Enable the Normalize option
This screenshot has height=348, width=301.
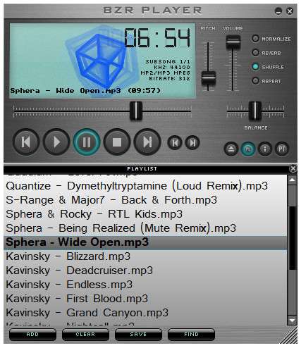coord(255,39)
